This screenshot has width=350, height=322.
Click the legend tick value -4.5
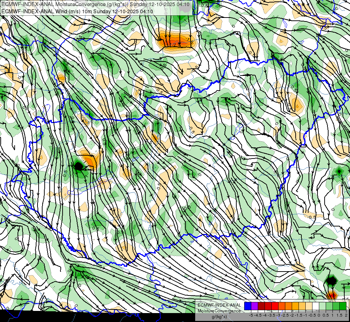click(258, 315)
